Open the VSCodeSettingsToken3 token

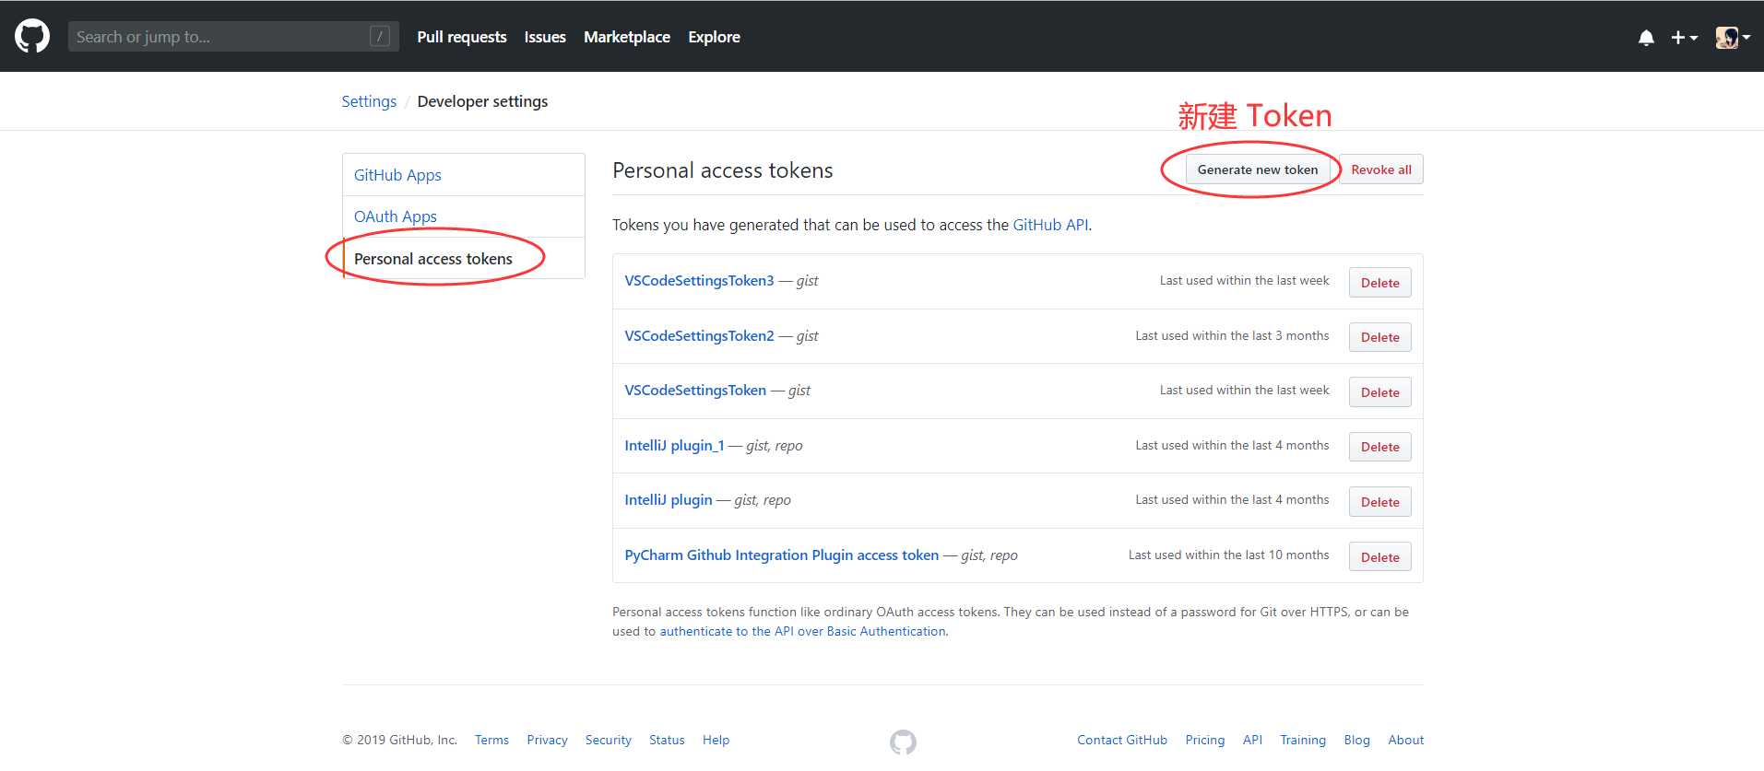click(x=699, y=281)
